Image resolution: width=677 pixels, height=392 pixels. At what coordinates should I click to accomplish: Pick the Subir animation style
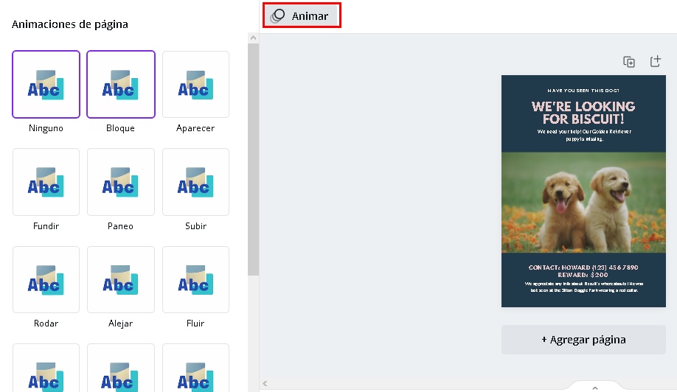pyautogui.click(x=195, y=182)
